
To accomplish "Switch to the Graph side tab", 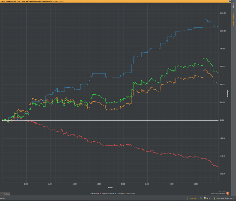I will (x=233, y=6).
